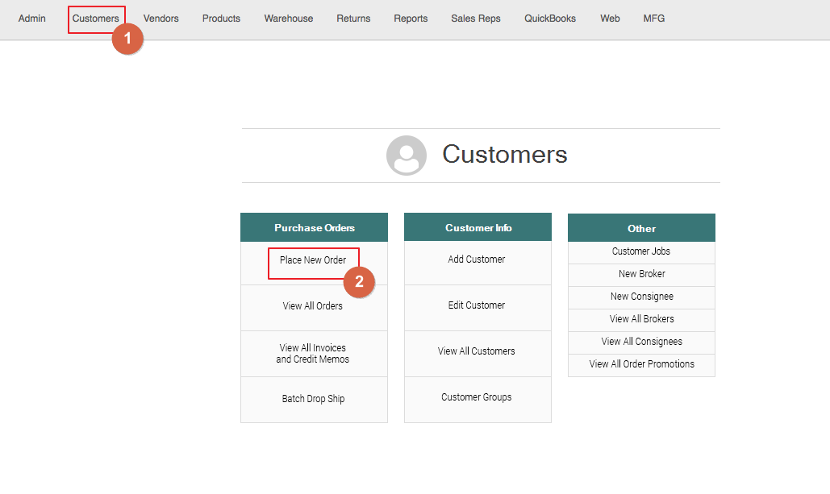The image size is (830, 494).
Task: Open the Reports menu
Action: pos(411,19)
